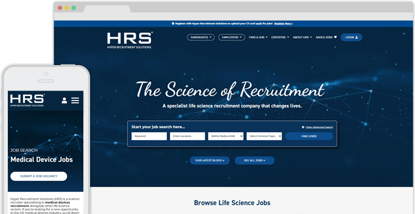The image size is (415, 214).
Task: Focus the Keyword search field
Action: click(x=149, y=136)
